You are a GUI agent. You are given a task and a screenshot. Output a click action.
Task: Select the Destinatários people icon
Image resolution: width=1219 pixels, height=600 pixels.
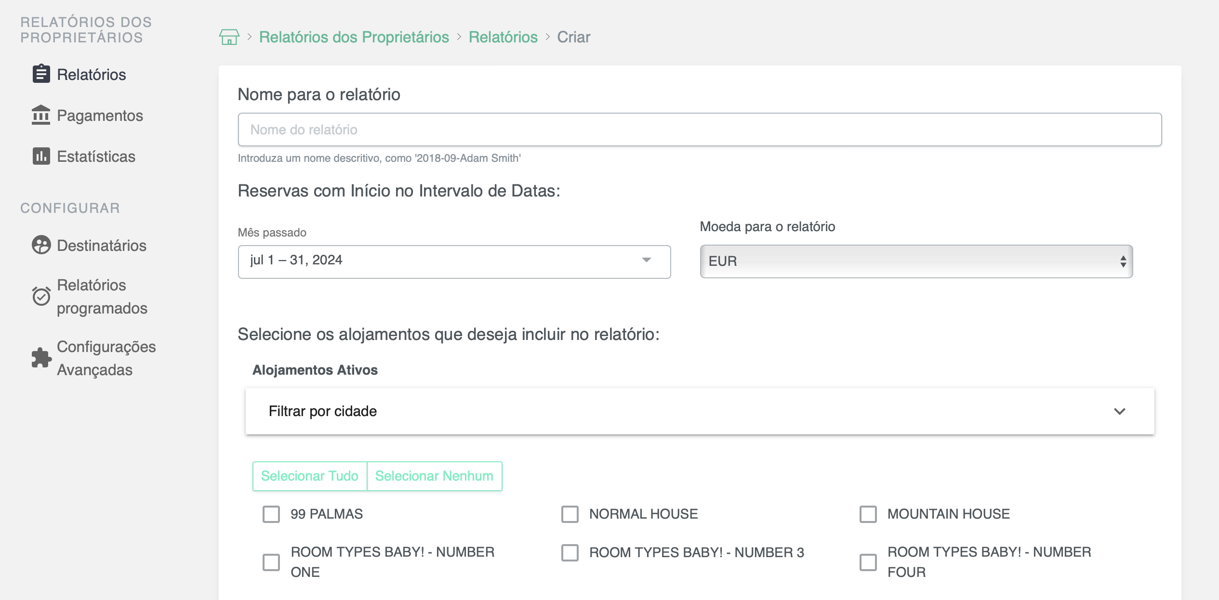[41, 245]
